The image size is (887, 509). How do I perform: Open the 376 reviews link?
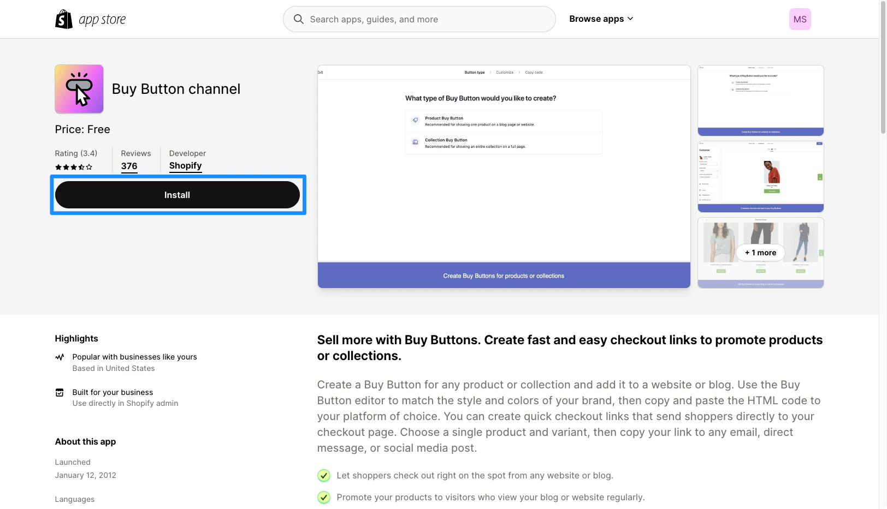click(129, 166)
